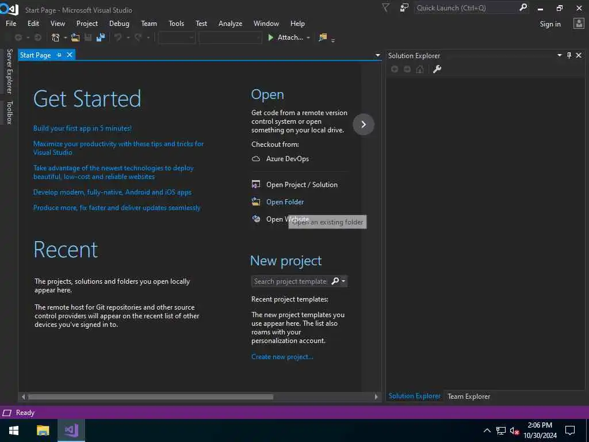
Task: Click the Create new project link
Action: point(282,357)
